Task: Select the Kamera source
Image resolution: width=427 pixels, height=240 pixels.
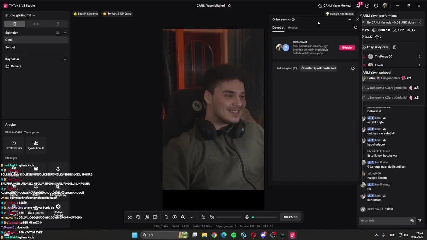Action: click(x=36, y=66)
